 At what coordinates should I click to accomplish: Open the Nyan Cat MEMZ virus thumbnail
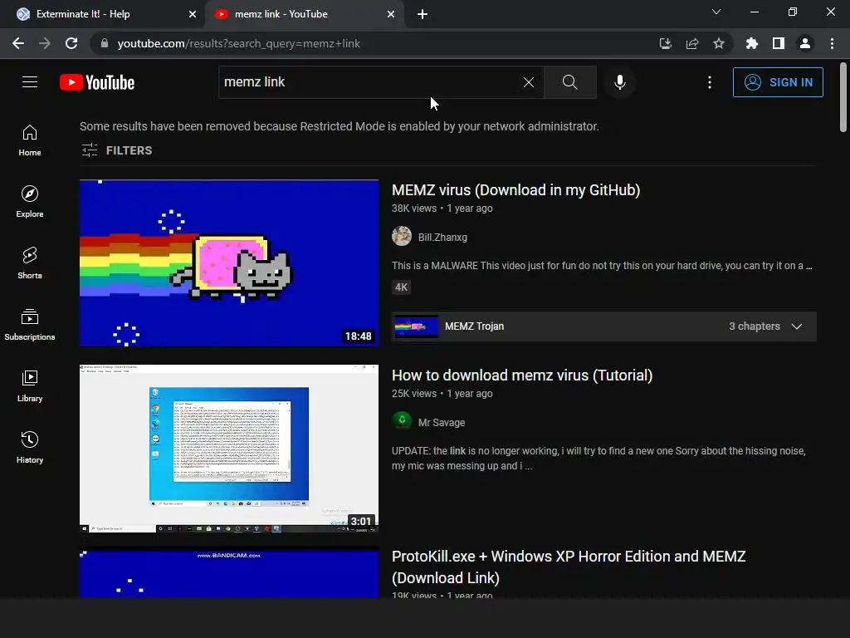(x=229, y=263)
